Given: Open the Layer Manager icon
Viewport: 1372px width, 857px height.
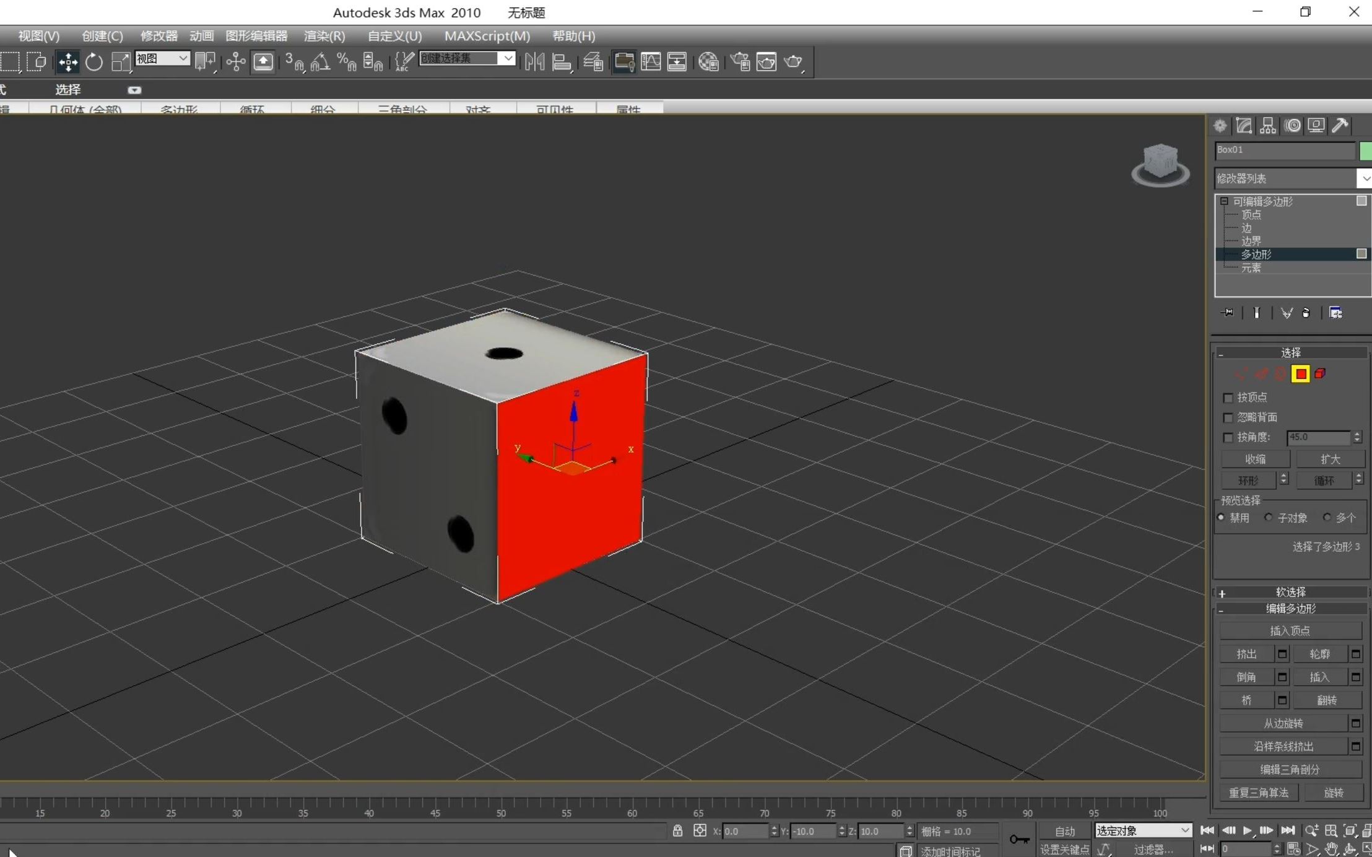Looking at the screenshot, I should [x=593, y=62].
